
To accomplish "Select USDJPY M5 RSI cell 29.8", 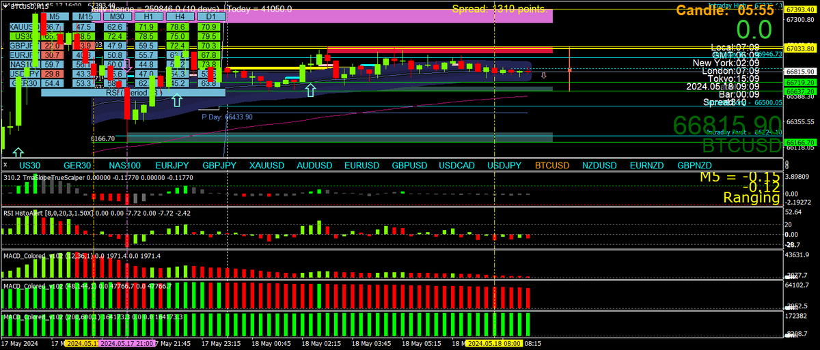I will click(x=54, y=74).
